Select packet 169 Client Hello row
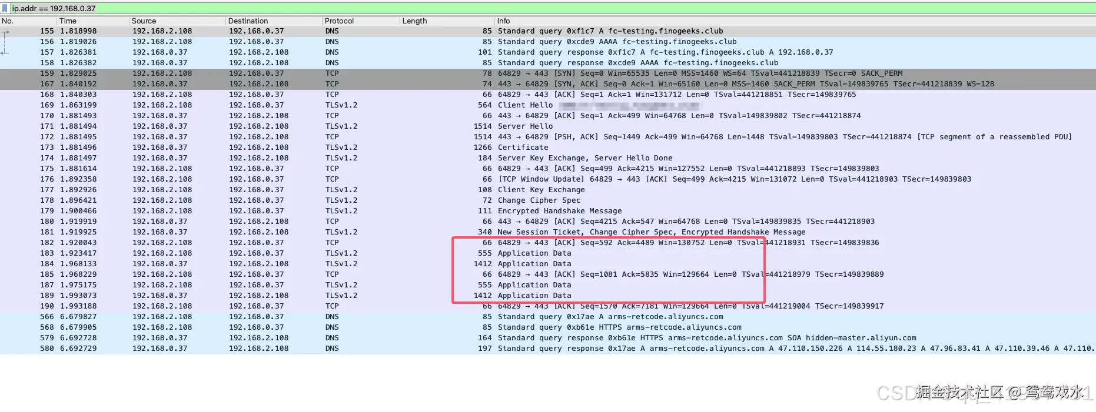 548,105
